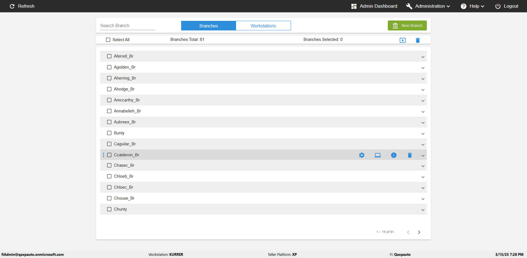Click the Chasec_Br branch name
Image resolution: width=527 pixels, height=258 pixels.
pos(124,165)
